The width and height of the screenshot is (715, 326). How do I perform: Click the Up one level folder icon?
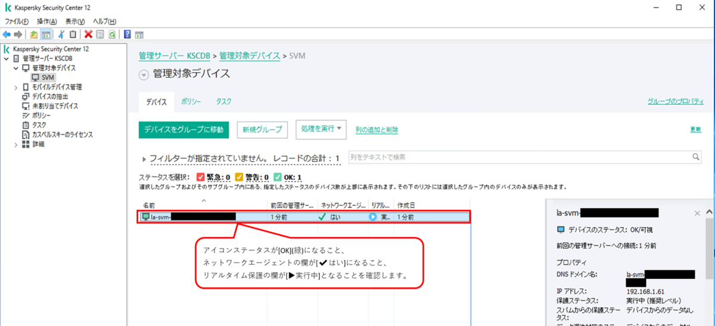pos(34,34)
